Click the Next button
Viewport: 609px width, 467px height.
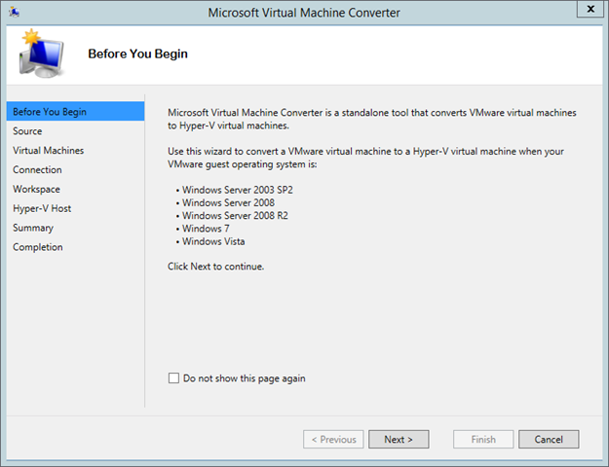pyautogui.click(x=399, y=439)
